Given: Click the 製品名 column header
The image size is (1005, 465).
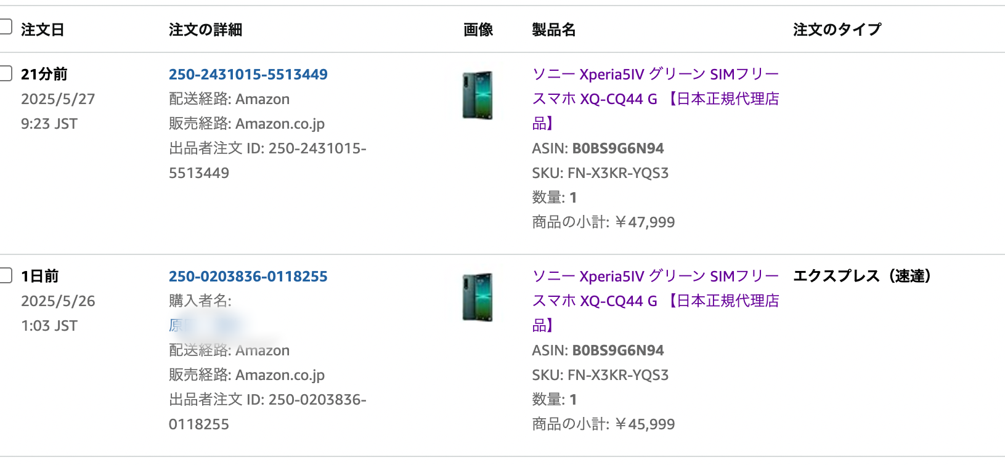Looking at the screenshot, I should point(553,30).
